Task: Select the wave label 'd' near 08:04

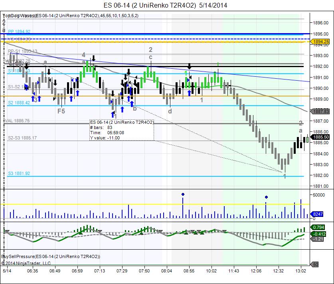Action: point(170,111)
